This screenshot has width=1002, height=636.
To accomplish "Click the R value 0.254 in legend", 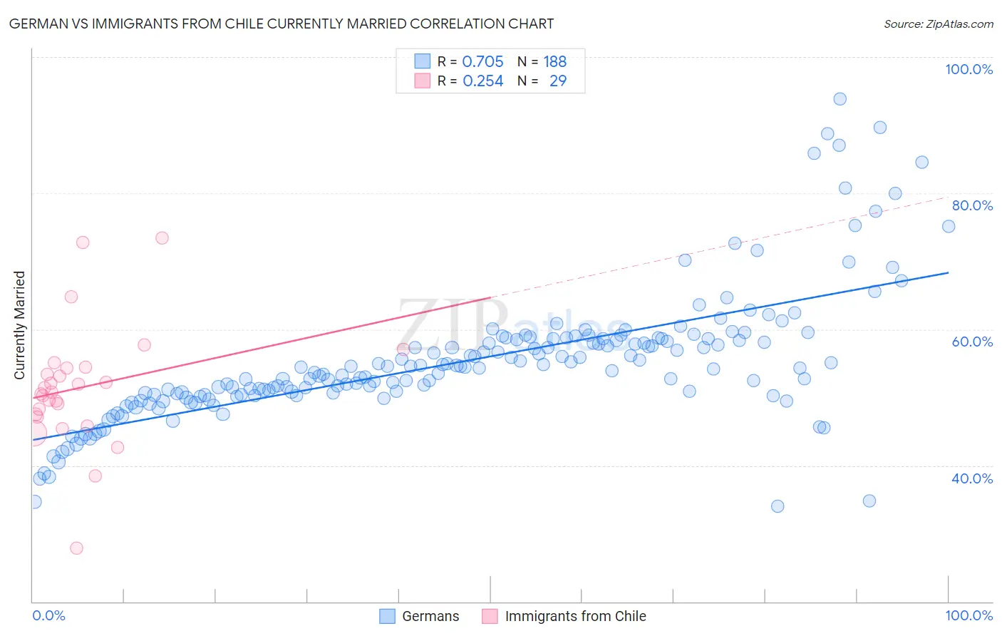I will (483, 81).
